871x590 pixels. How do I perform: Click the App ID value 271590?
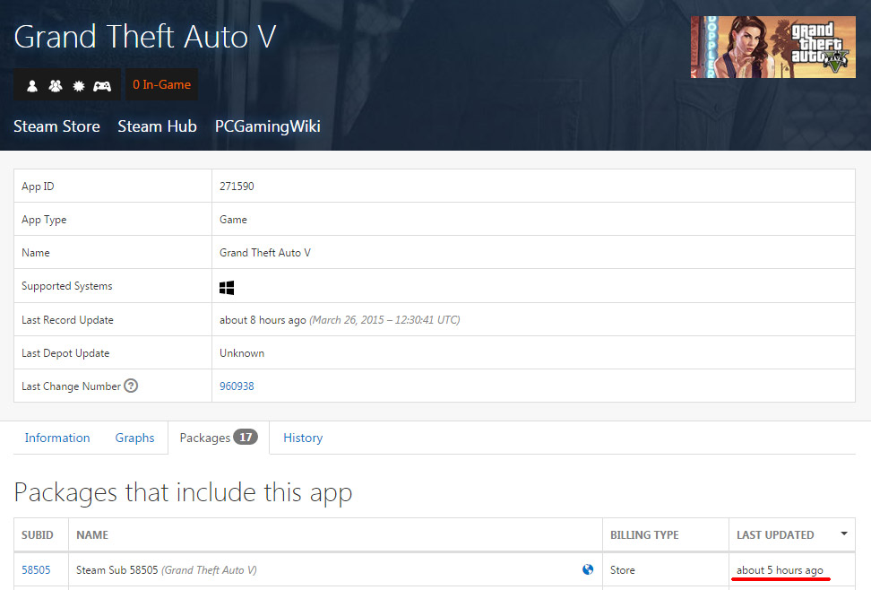[x=237, y=187]
